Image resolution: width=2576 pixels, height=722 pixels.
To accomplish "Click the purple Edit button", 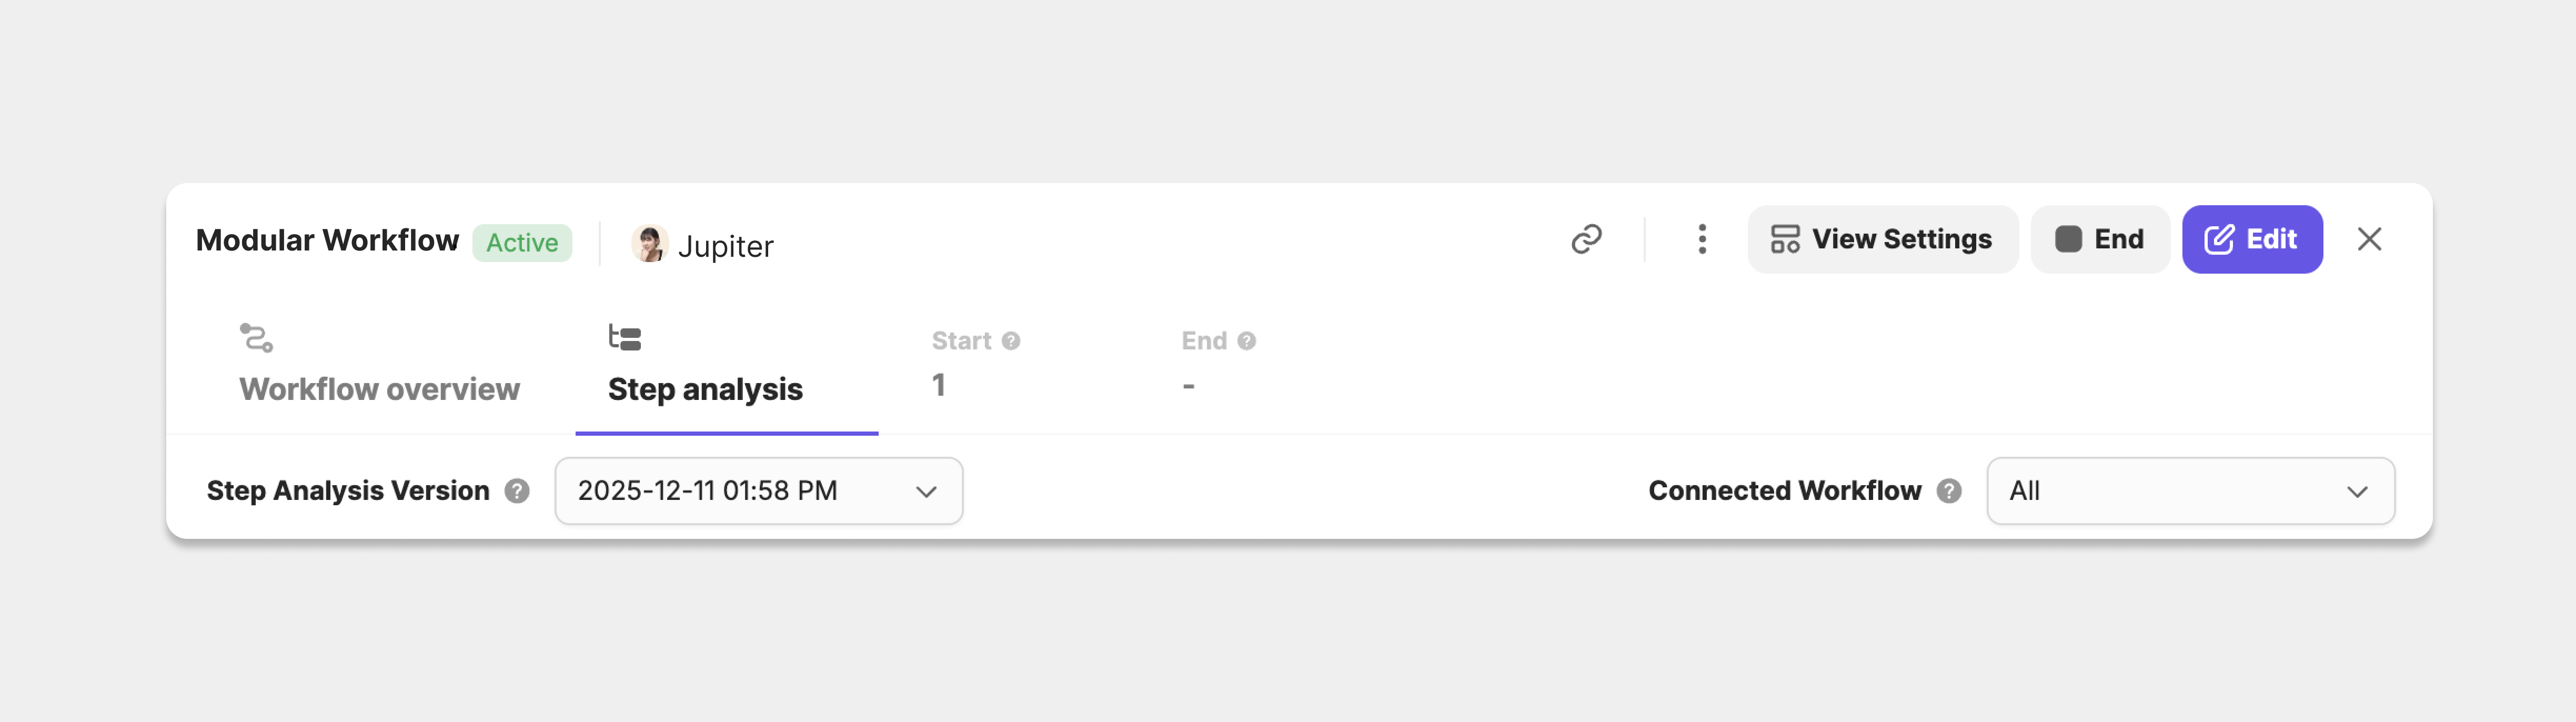I will click(2251, 239).
